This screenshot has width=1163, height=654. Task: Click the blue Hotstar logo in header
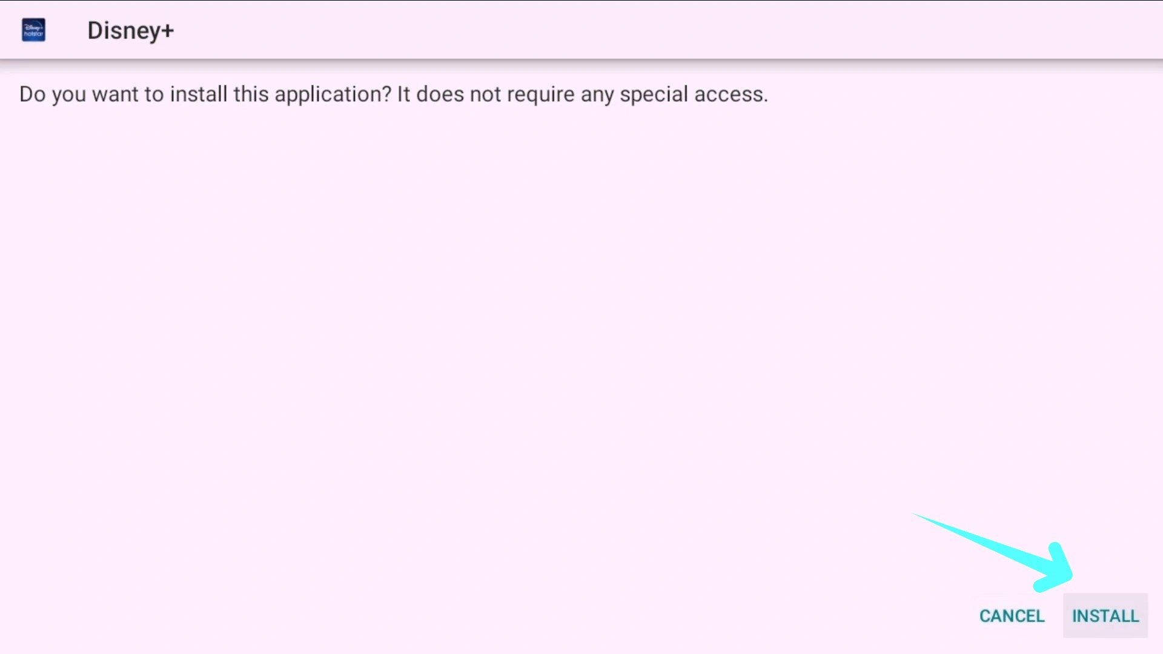click(33, 30)
